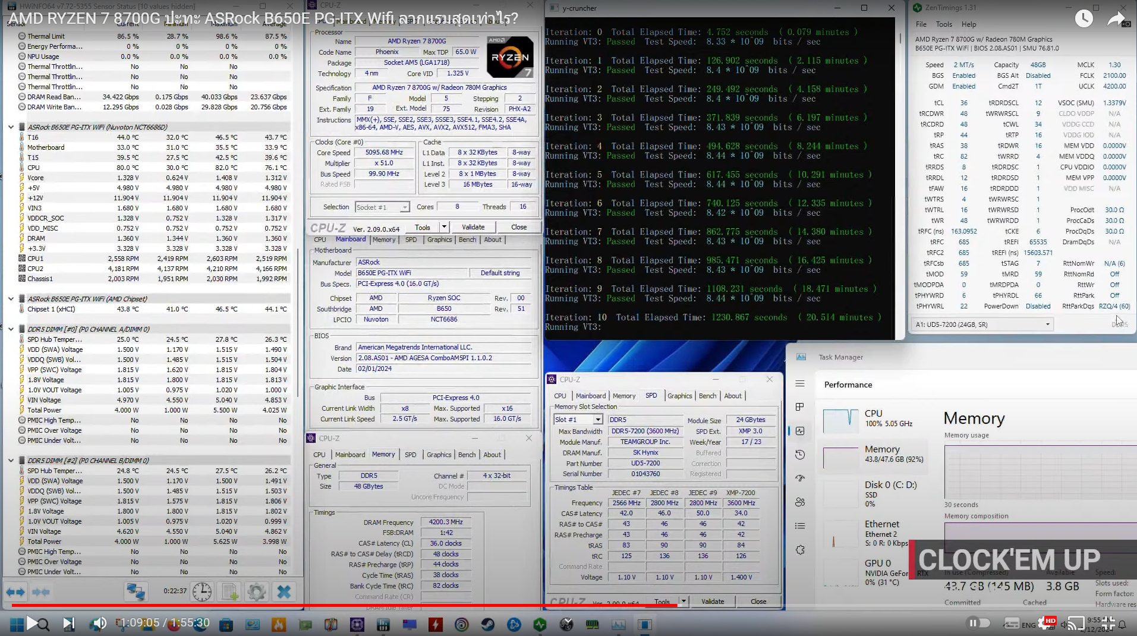This screenshot has width=1137, height=636.
Task: Open the taskbar notification bell
Action: pyautogui.click(x=1122, y=624)
